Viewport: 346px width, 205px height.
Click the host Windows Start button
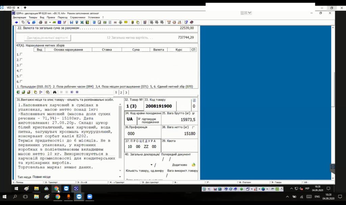coord(4,197)
